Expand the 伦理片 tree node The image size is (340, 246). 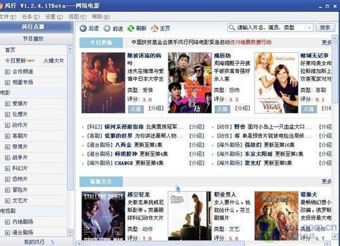(x=7, y=115)
